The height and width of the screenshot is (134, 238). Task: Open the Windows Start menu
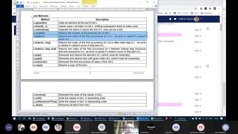point(14,118)
